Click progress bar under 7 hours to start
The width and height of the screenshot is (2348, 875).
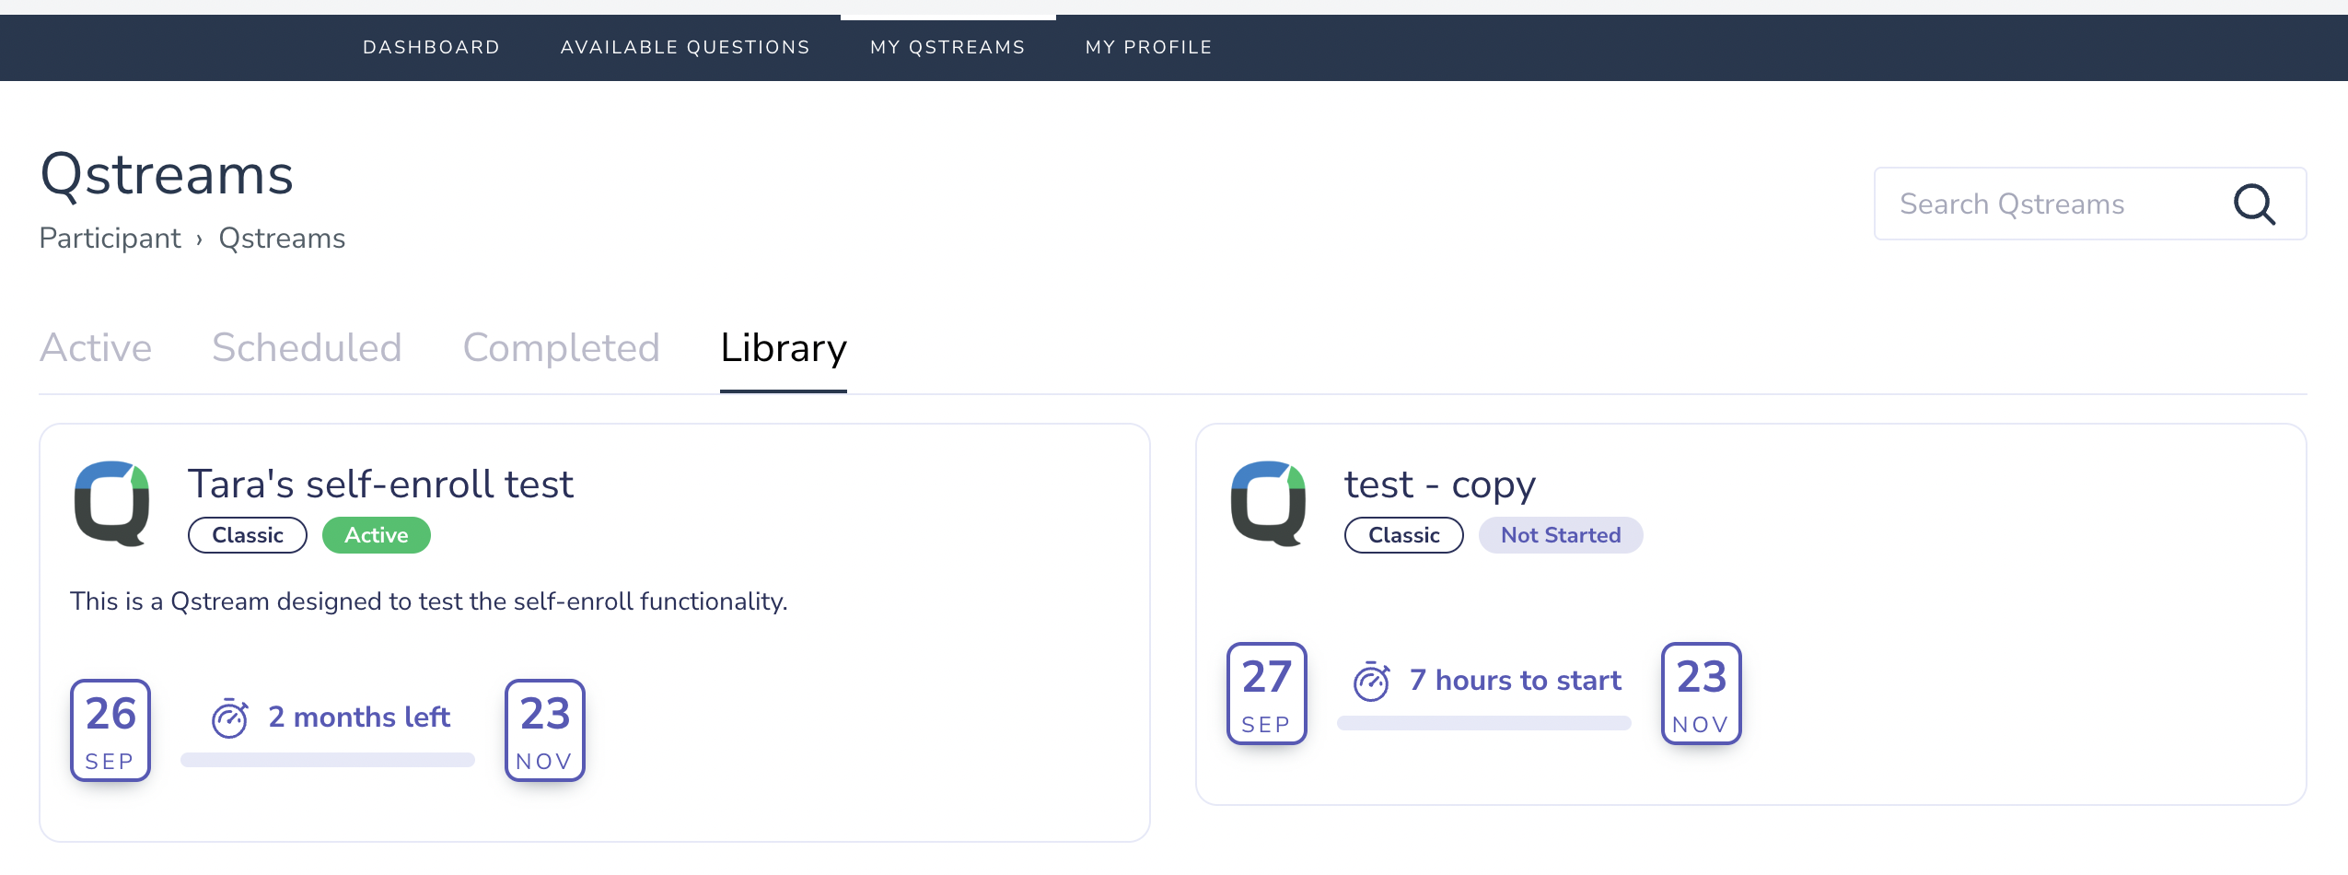1484,723
